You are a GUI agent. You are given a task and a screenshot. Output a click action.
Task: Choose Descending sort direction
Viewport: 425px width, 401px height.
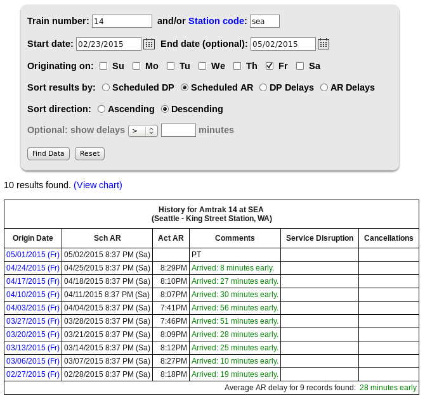click(165, 109)
